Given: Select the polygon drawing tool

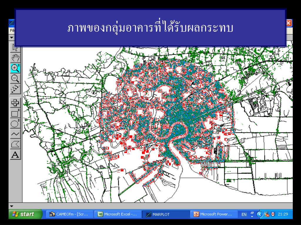Looking at the screenshot, I should (15, 144).
